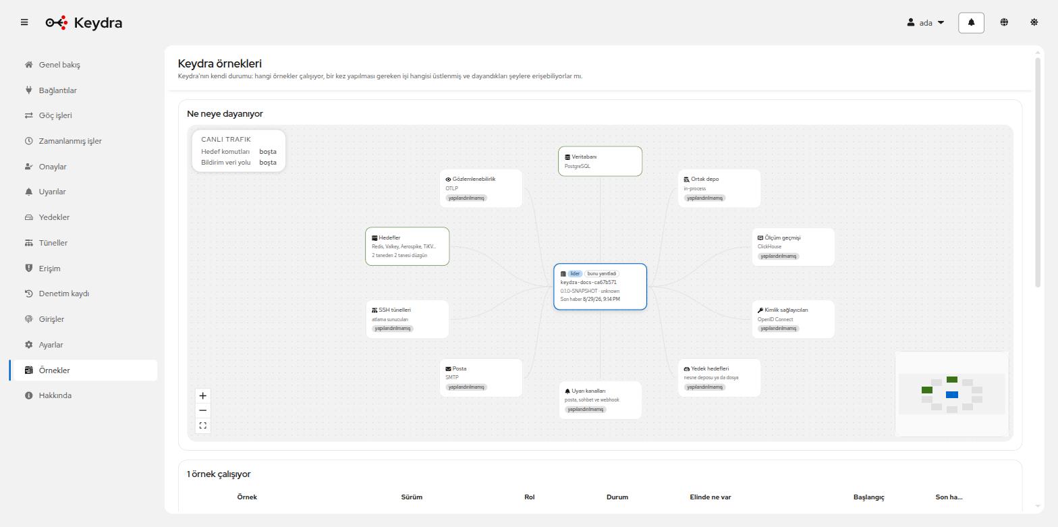Click the Tüneller network icon
Screen dimensions: 1058x527
point(28,243)
